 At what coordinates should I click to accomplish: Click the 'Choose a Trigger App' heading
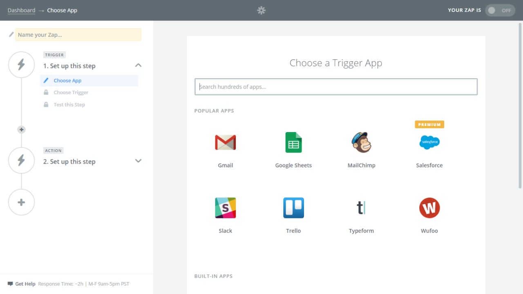pos(336,63)
